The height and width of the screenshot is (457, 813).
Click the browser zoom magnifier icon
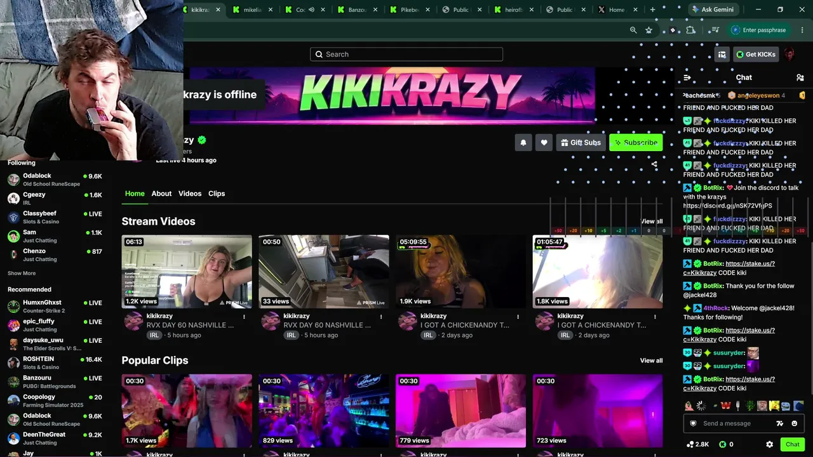(633, 30)
